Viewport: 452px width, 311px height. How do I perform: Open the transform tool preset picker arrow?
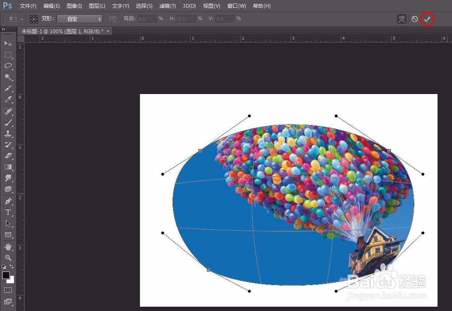click(22, 19)
